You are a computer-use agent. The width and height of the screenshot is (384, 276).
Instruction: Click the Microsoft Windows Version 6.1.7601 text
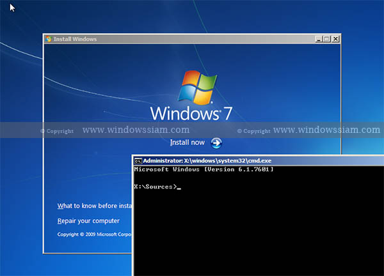[x=204, y=169]
